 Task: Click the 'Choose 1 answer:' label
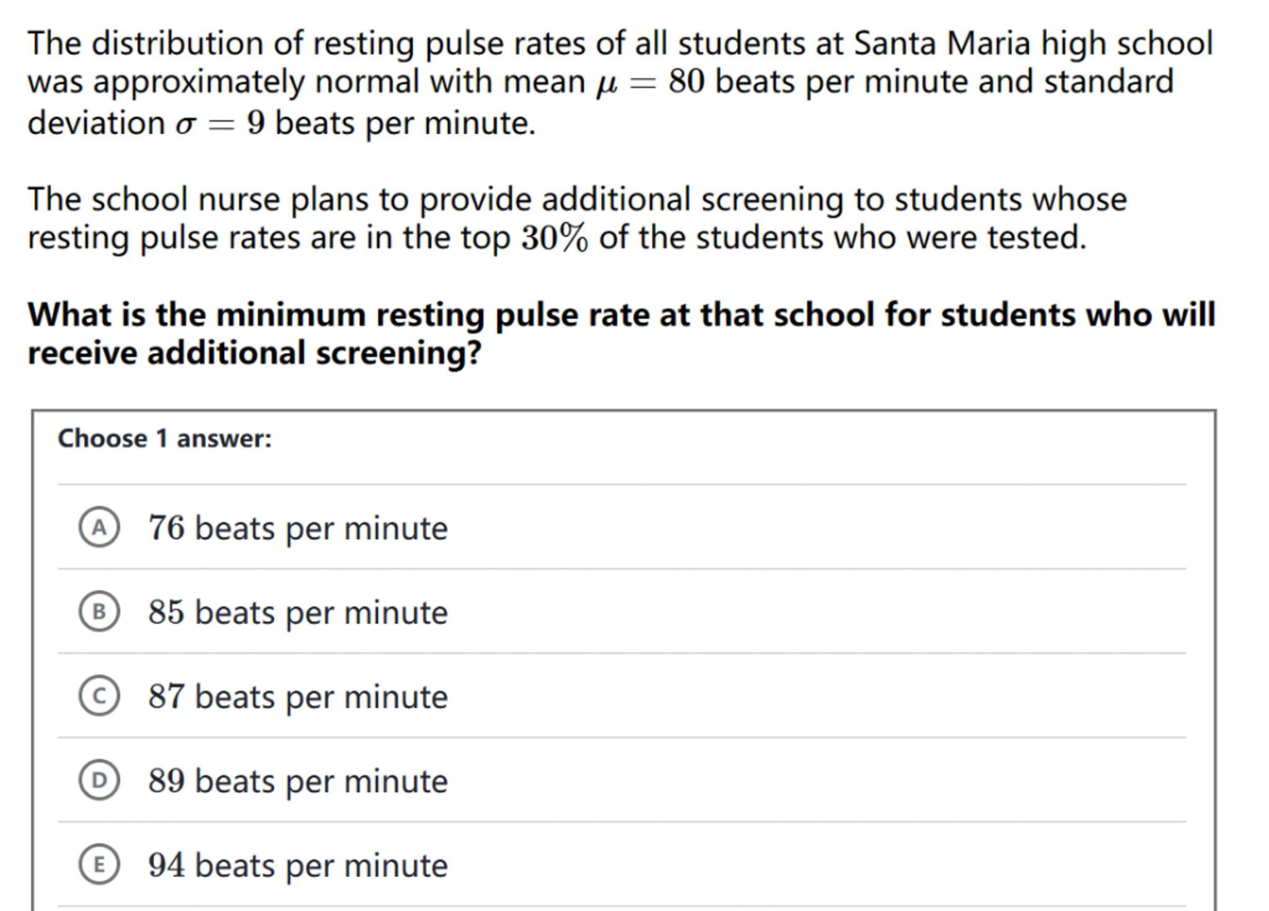(165, 439)
